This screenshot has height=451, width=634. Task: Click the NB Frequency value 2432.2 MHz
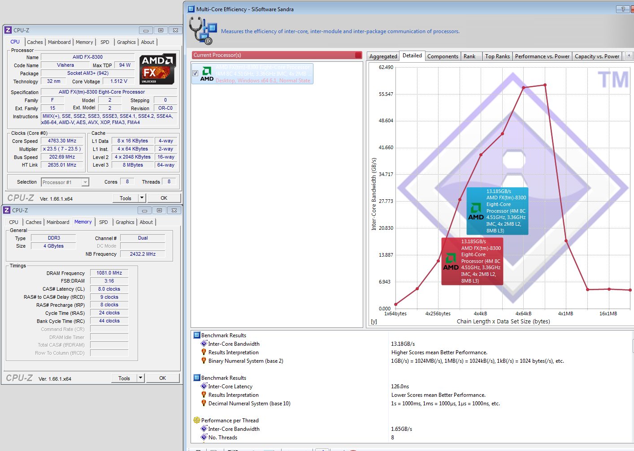pyautogui.click(x=143, y=254)
